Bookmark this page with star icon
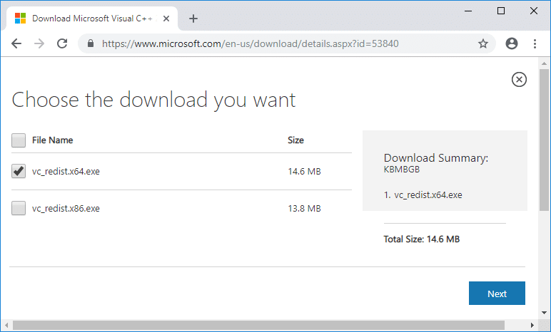Screen dimensions: 551x332 [483, 43]
